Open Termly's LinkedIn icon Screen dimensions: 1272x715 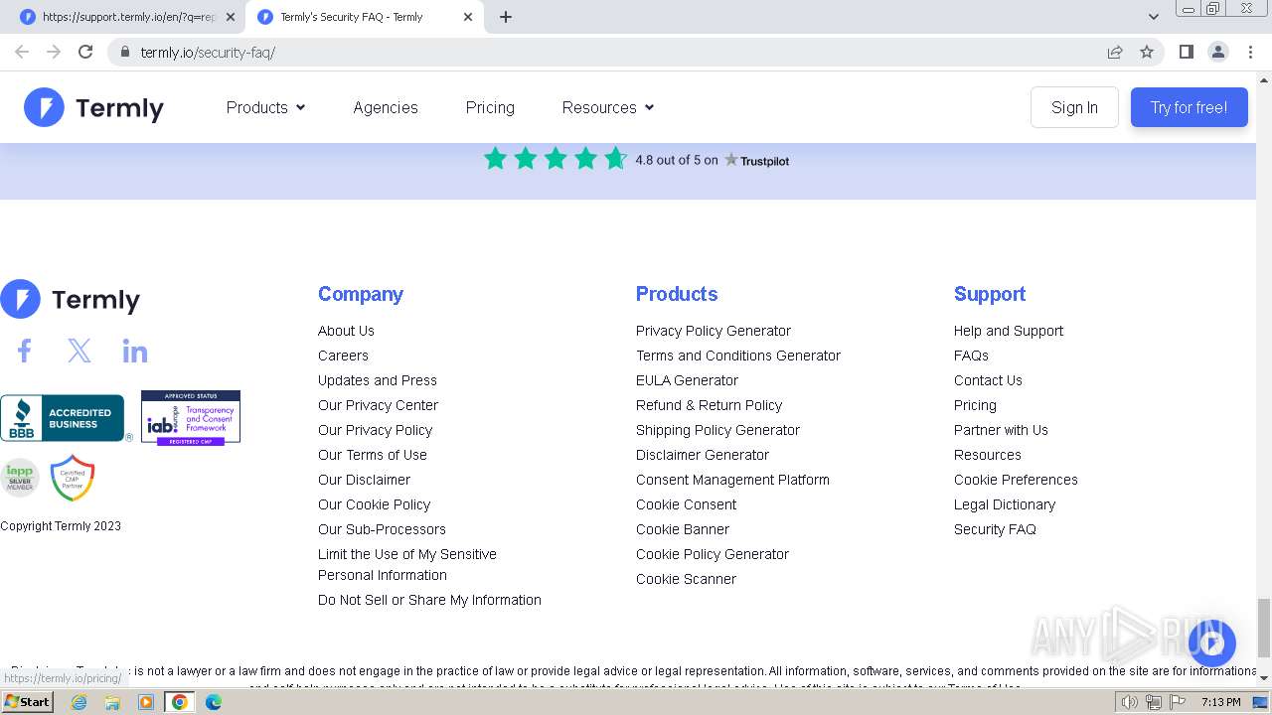tap(135, 351)
